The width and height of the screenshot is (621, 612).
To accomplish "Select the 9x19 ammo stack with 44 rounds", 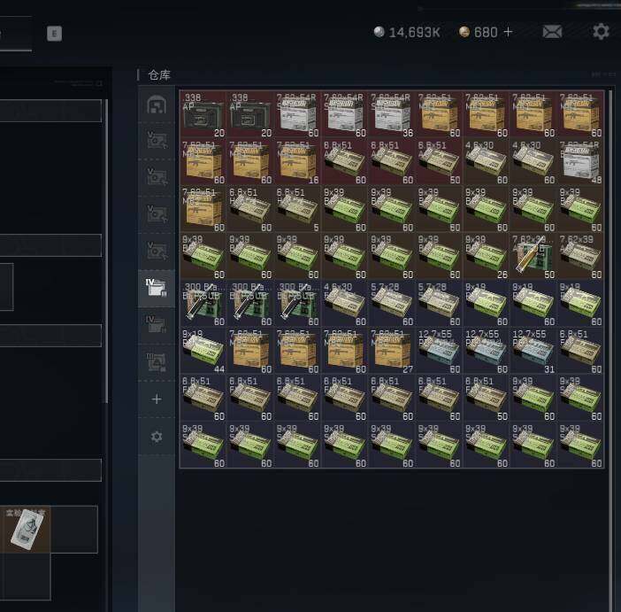I will (x=203, y=351).
